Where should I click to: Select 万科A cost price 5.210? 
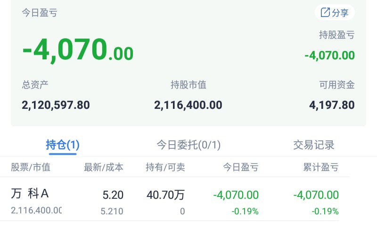[112, 211]
